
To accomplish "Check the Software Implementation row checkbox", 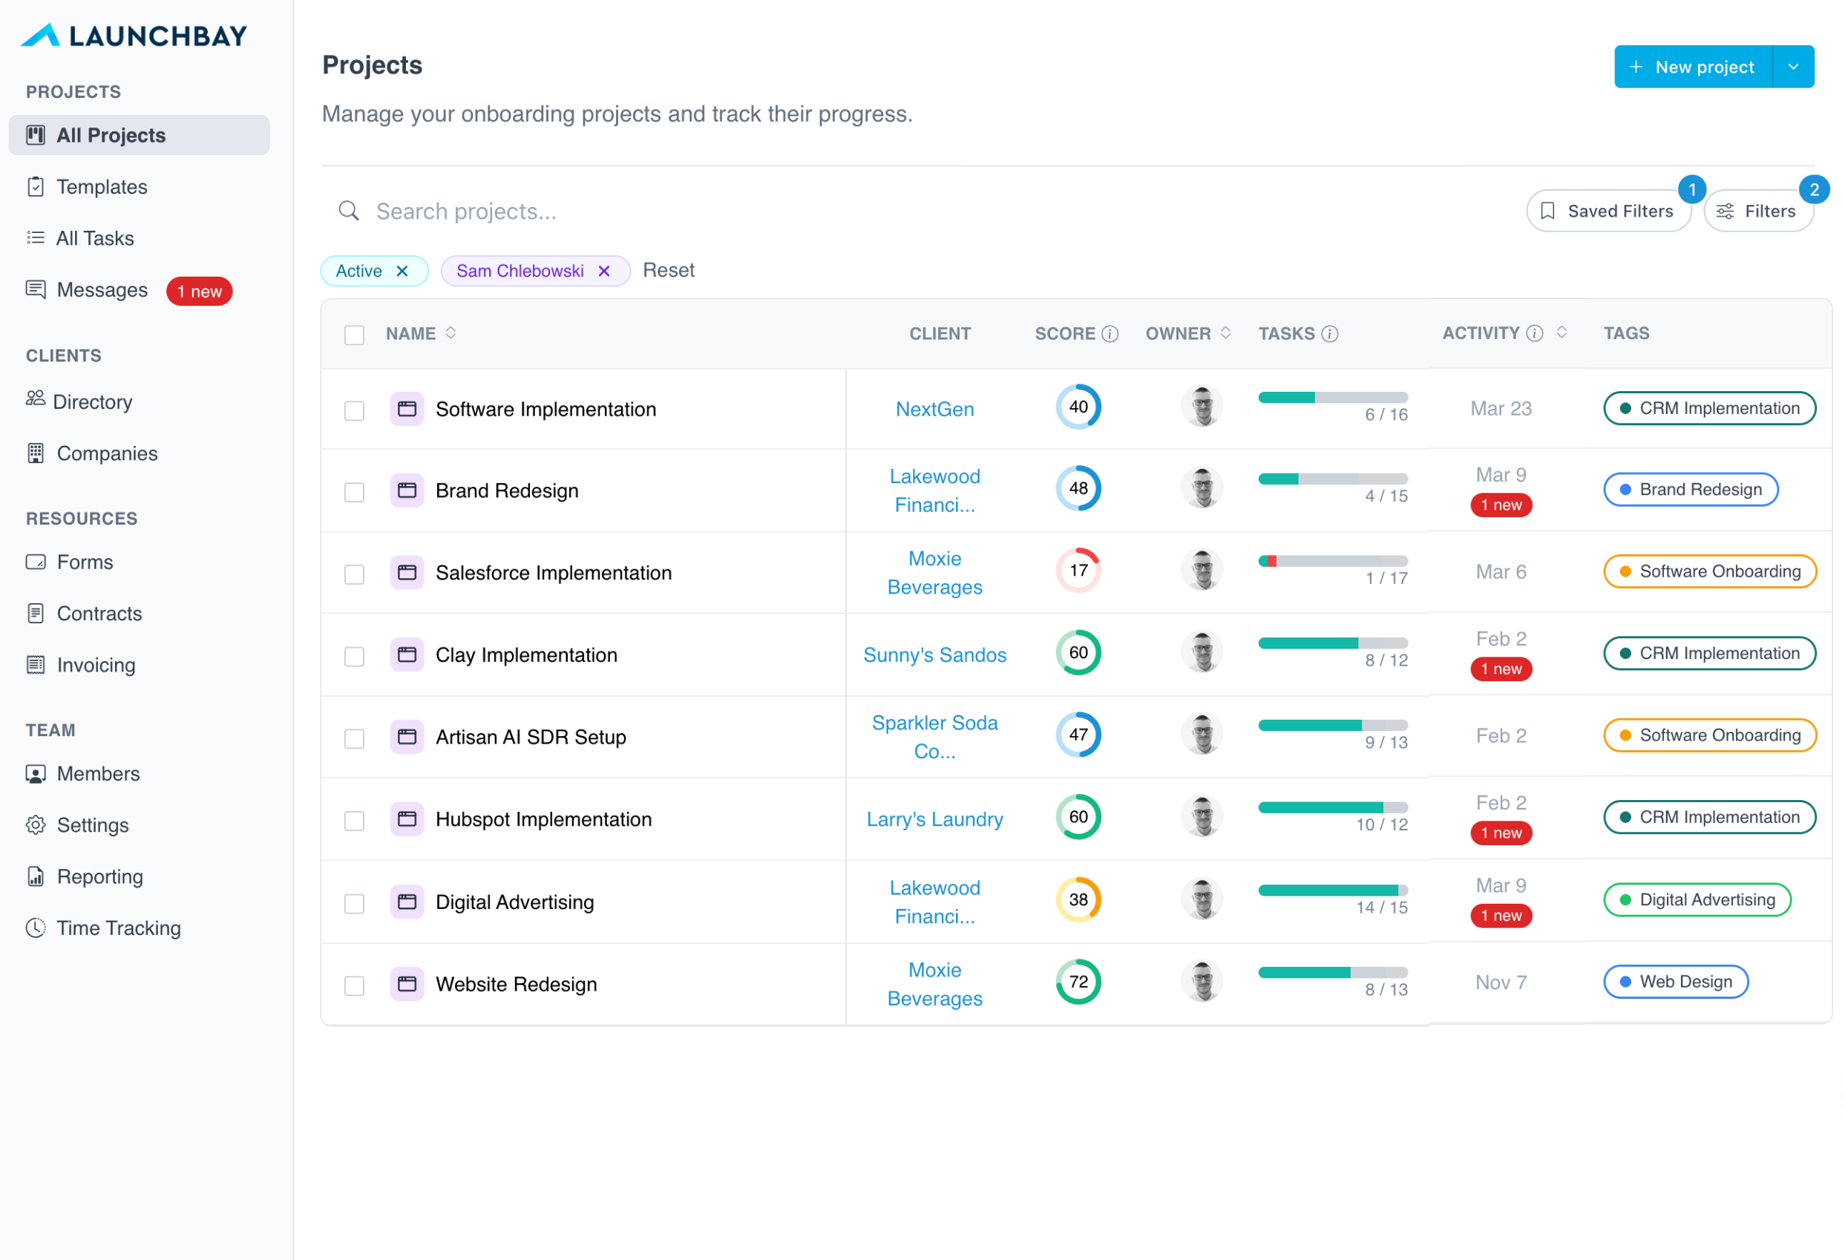I will click(354, 410).
